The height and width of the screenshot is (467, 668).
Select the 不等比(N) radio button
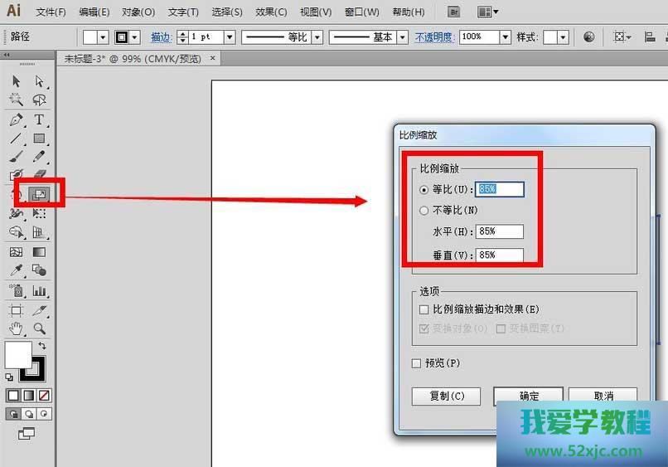(424, 211)
